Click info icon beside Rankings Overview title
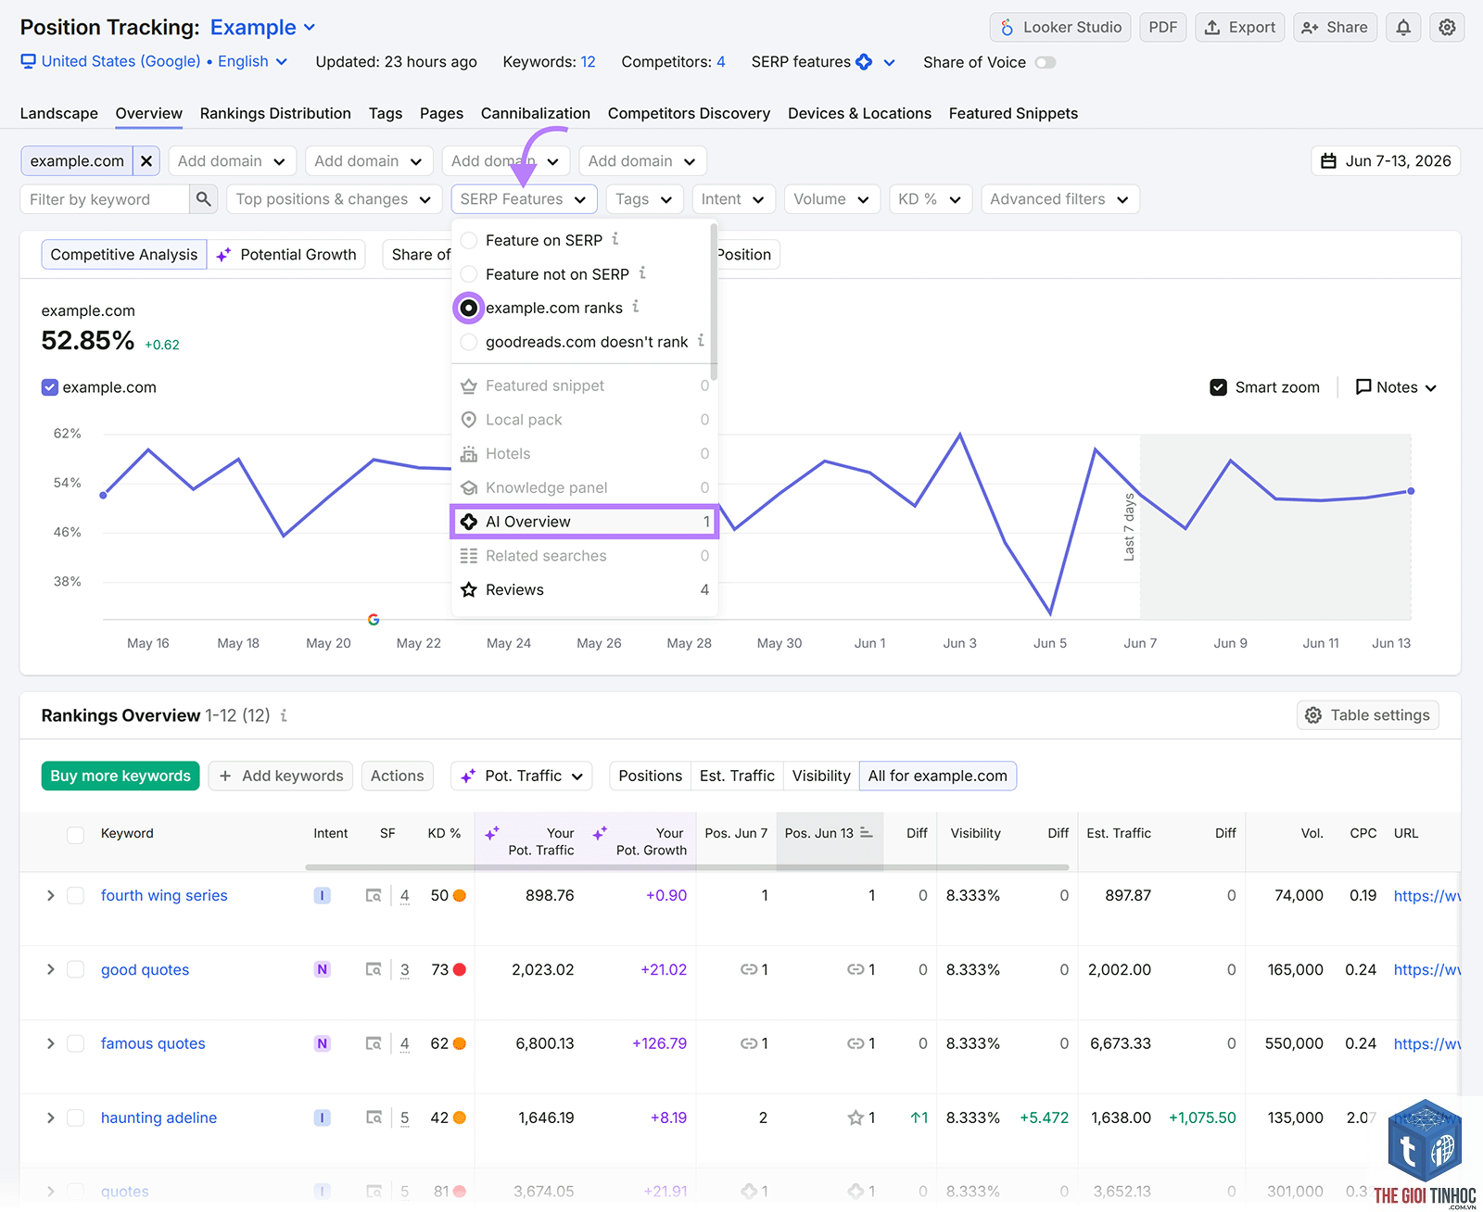Viewport: 1483px width, 1212px height. 284,715
